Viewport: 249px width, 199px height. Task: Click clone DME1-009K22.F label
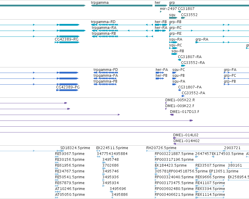point(180,106)
